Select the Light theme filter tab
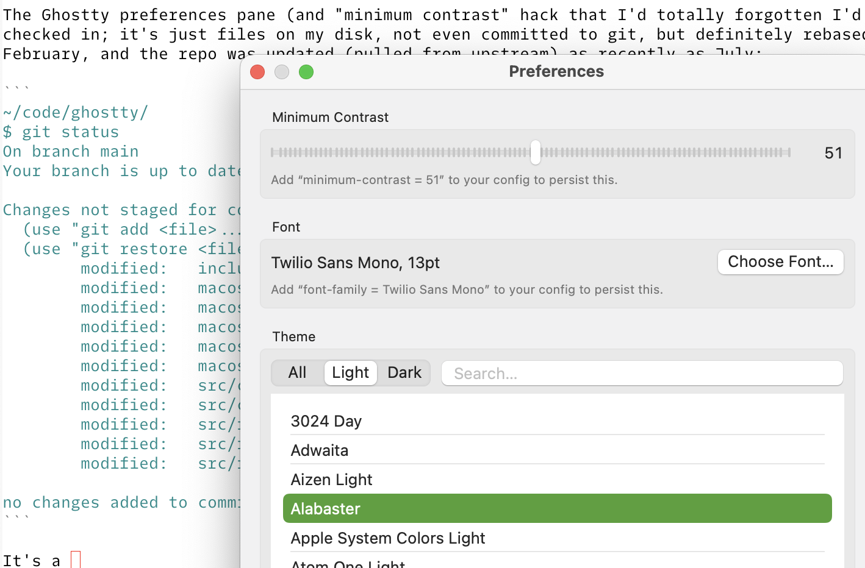Screen dimensions: 865x568 (x=351, y=372)
